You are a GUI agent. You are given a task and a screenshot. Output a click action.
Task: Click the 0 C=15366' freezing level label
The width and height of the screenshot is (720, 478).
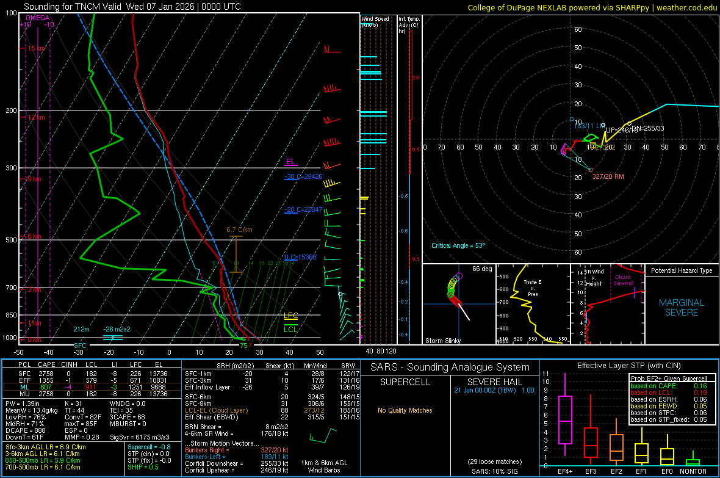coord(301,258)
